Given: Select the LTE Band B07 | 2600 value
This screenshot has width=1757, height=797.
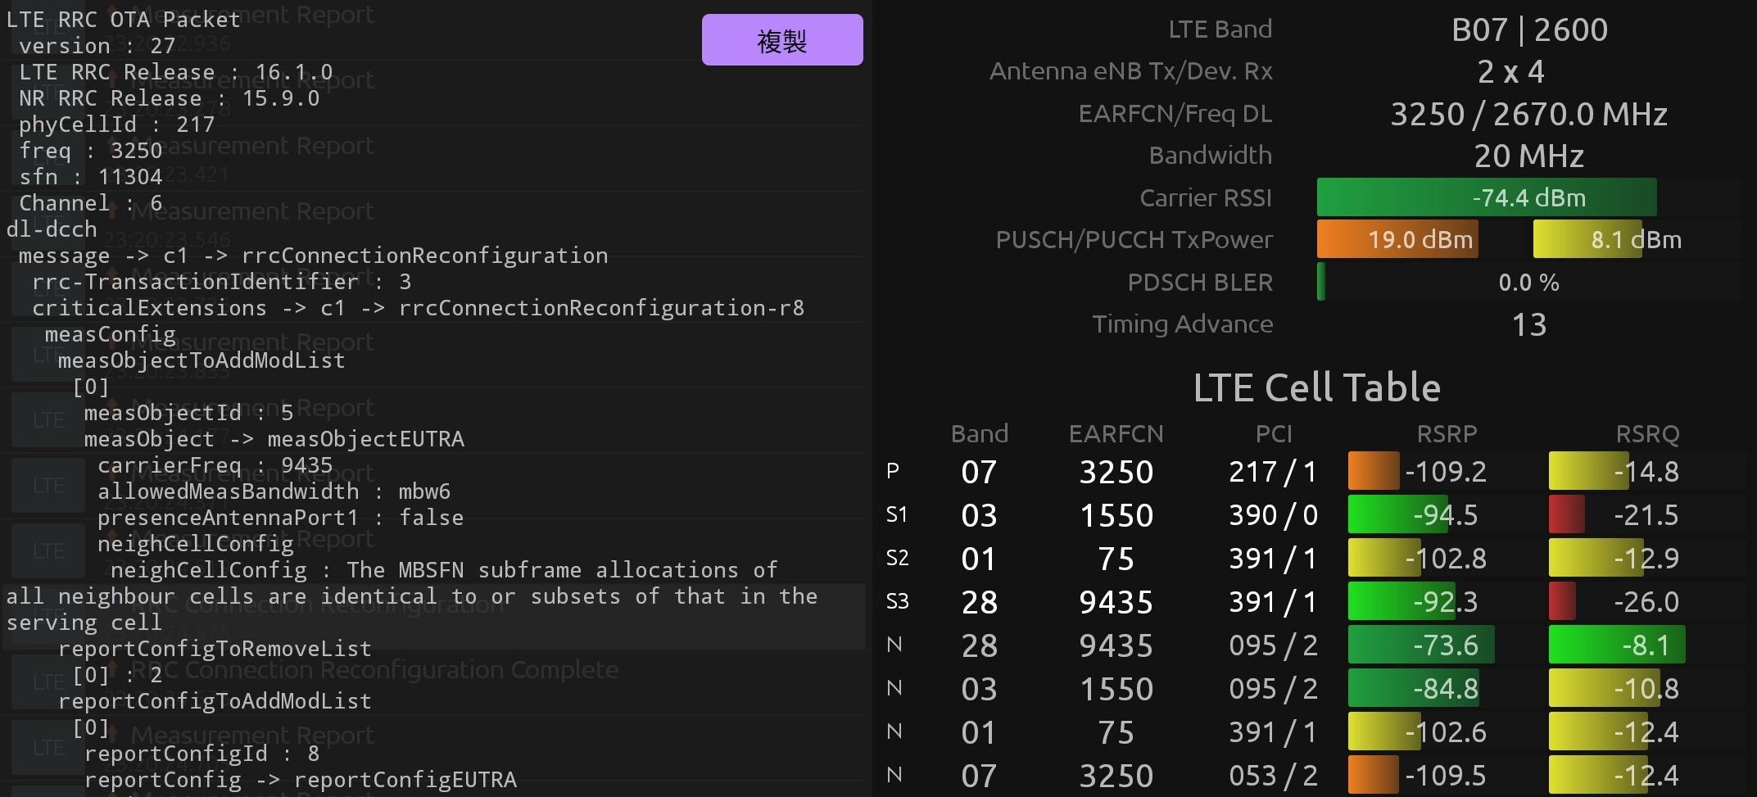Looking at the screenshot, I should coord(1529,30).
